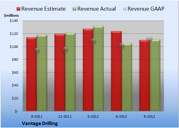Click the $40 y-axis label
Image resolution: width=179 pixels, height=128 pixels.
(15, 85)
